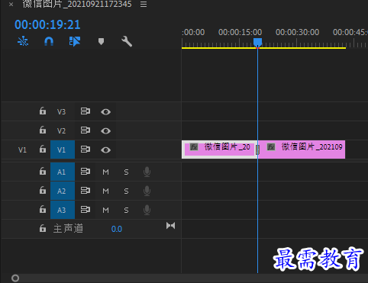Screen dimensions: 368x283
Task: Add a marker with the marker icon
Action: coord(101,41)
